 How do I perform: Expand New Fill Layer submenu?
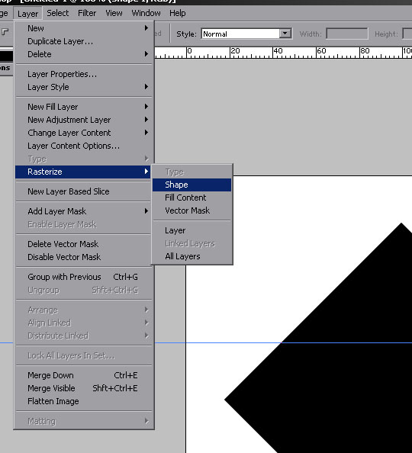pos(84,107)
